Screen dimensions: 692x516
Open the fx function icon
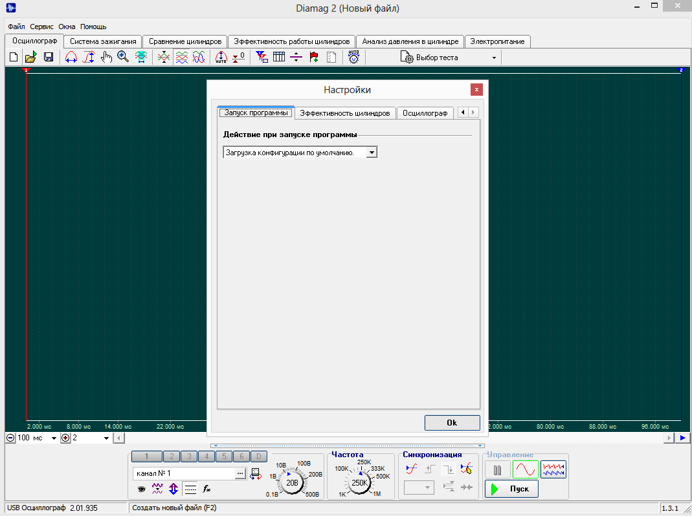[x=206, y=488]
